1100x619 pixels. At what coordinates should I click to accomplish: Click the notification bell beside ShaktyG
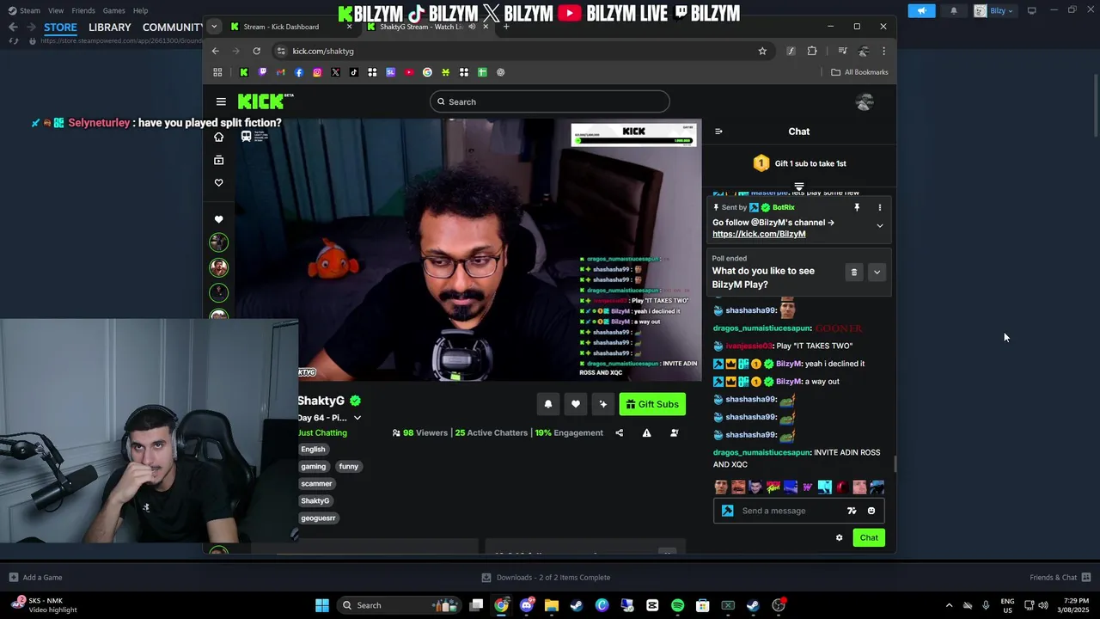(x=548, y=404)
